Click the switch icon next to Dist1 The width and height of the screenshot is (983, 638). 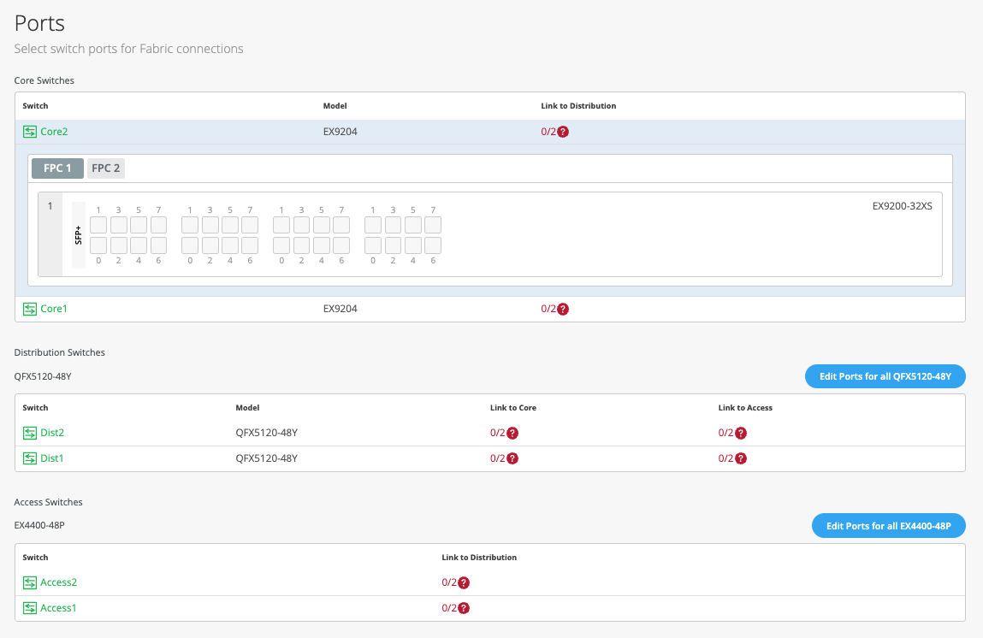pyautogui.click(x=30, y=458)
